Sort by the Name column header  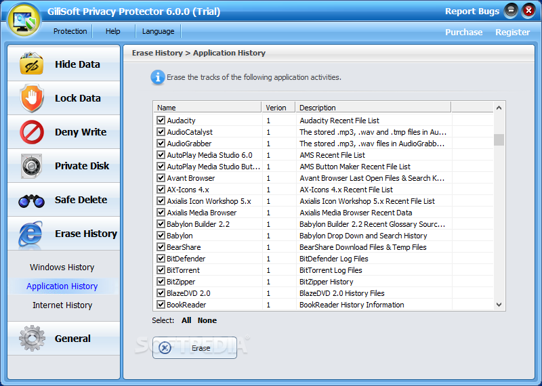coord(207,108)
